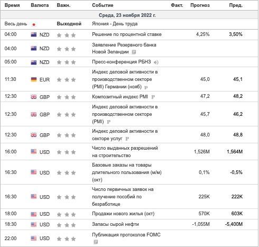
Task: Click the UK flag next to Композитный индекс PMI
Action: click(x=34, y=97)
